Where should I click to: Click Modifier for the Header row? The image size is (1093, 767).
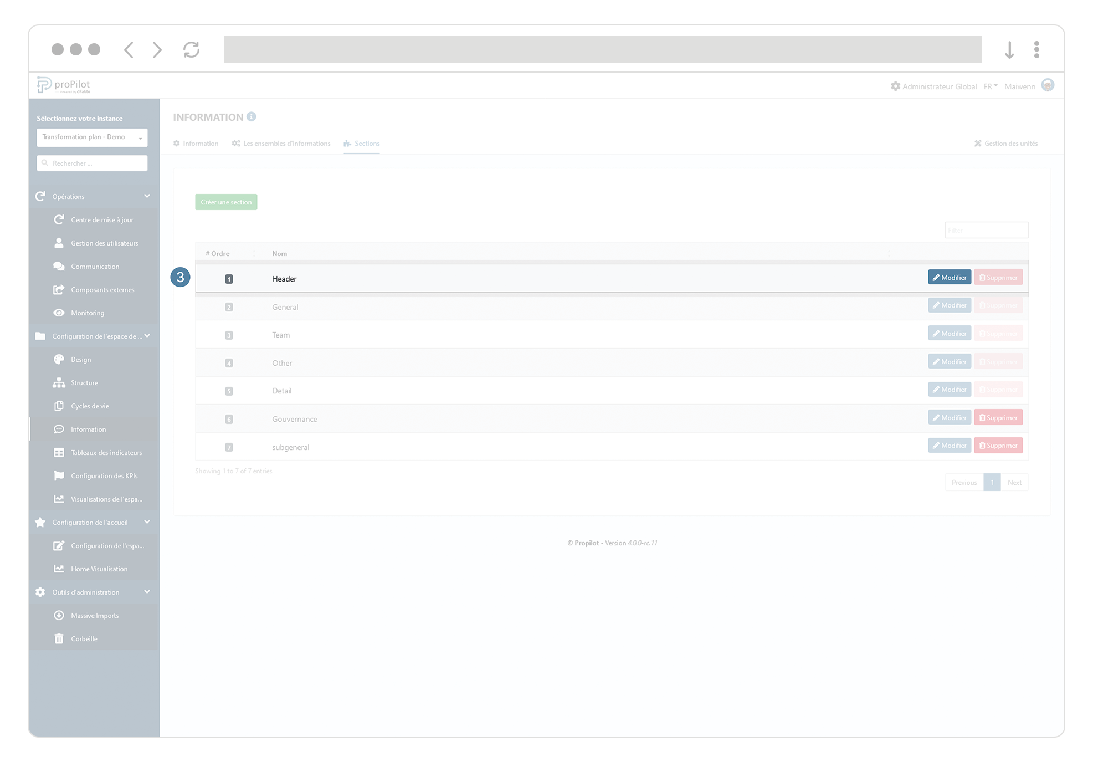[949, 278]
